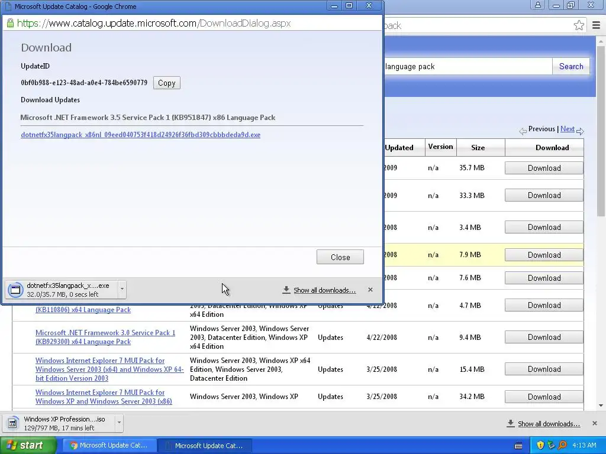Expand the Windows XP iso download options arrow
This screenshot has height=454, width=606.
[x=119, y=423]
